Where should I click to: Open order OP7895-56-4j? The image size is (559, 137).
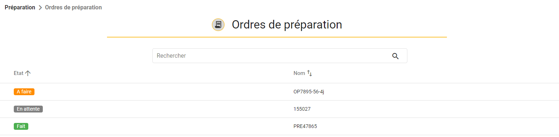point(309,92)
